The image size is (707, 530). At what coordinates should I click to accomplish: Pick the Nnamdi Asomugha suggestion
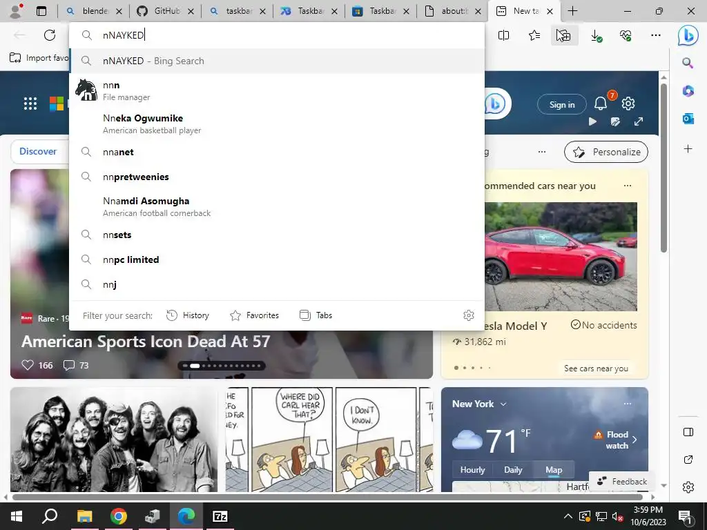pos(278,206)
